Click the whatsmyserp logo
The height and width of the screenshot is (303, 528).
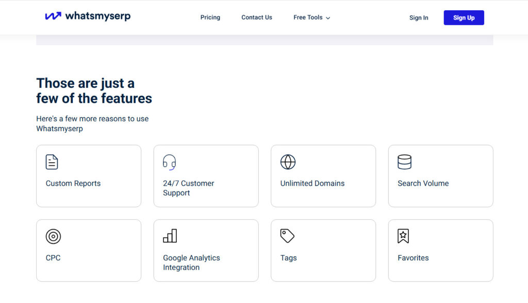pos(88,16)
